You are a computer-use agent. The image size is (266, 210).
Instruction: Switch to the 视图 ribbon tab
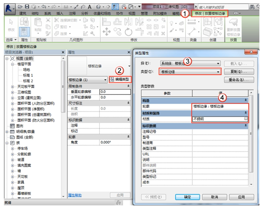pos(132,13)
